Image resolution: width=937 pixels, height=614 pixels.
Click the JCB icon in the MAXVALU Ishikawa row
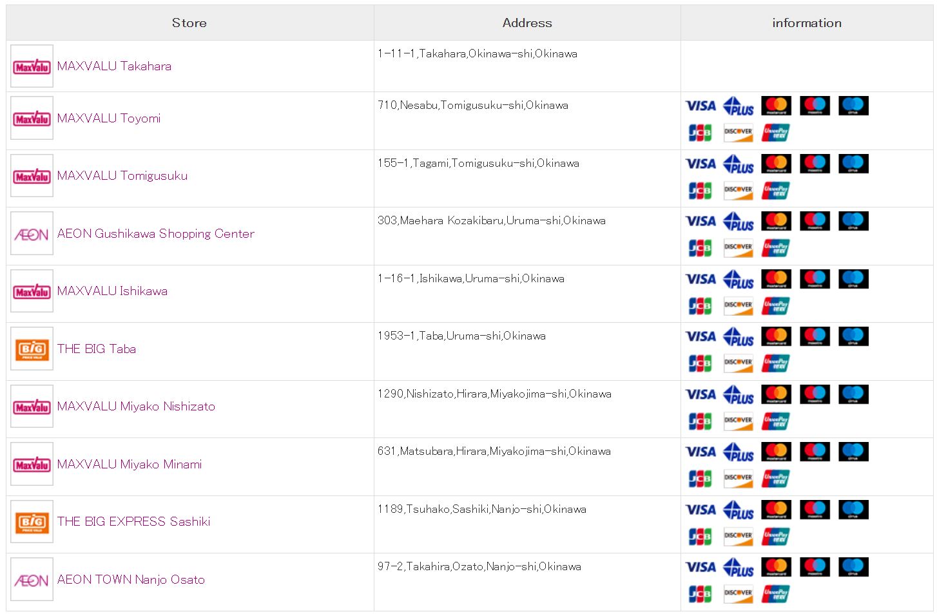coord(700,305)
